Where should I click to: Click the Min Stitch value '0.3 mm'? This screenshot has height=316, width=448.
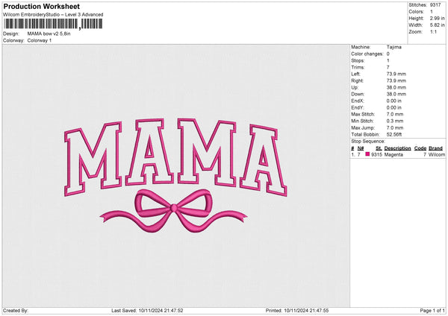[x=395, y=121]
